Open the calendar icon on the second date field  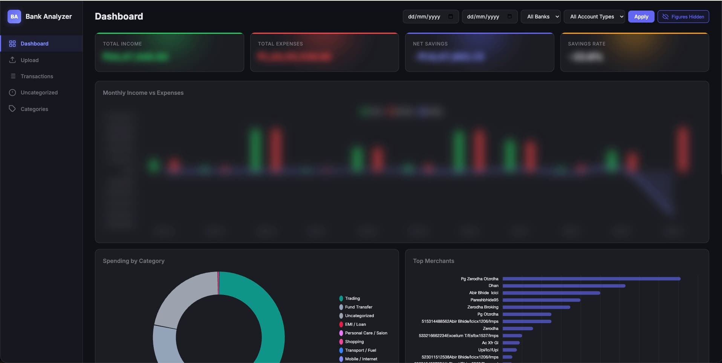click(510, 17)
